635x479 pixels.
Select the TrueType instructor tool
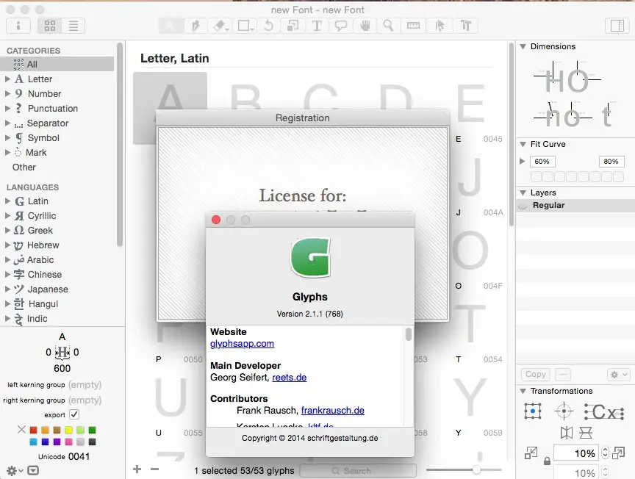(x=466, y=26)
